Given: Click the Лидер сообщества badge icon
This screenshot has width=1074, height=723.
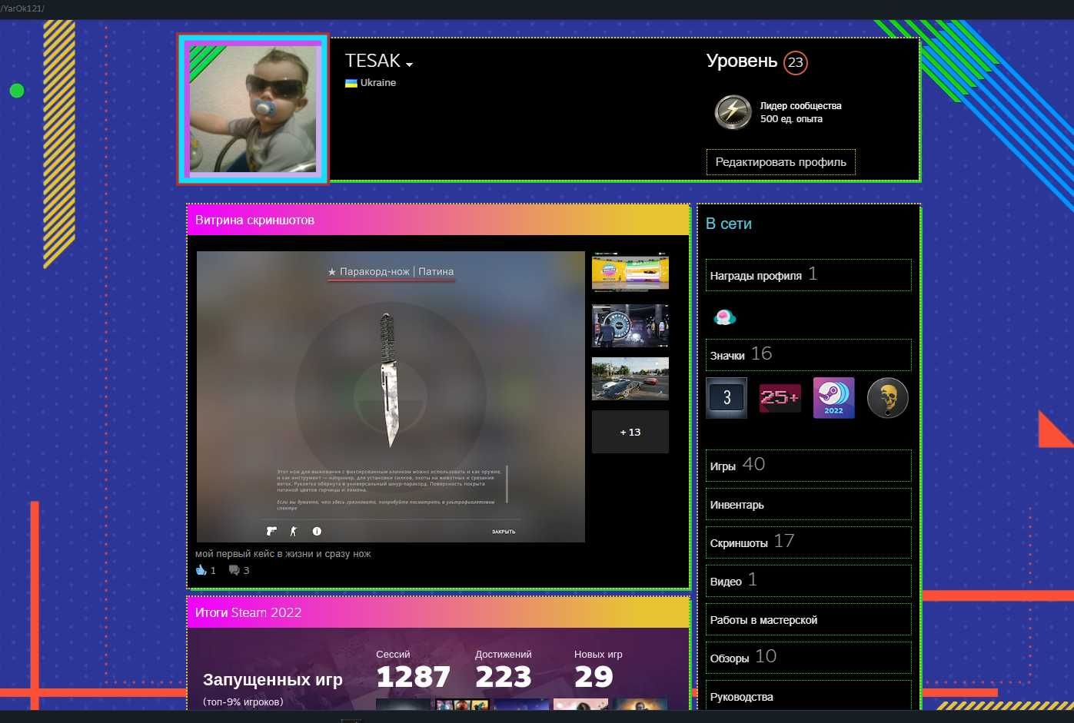Looking at the screenshot, I should [733, 112].
